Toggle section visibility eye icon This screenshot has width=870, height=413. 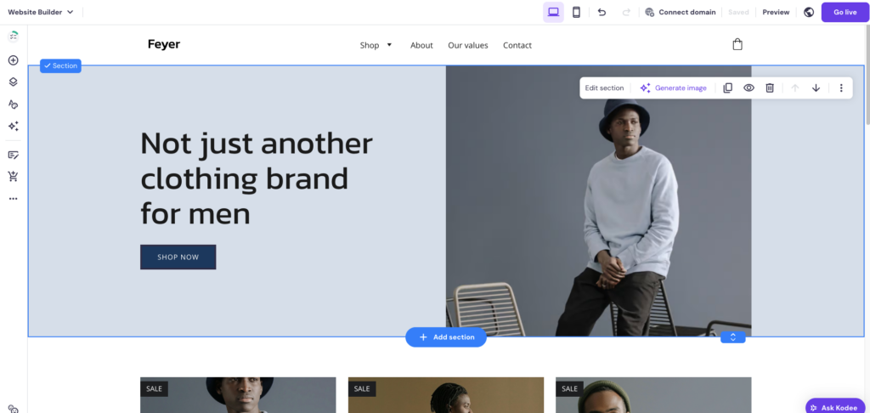[x=749, y=88]
